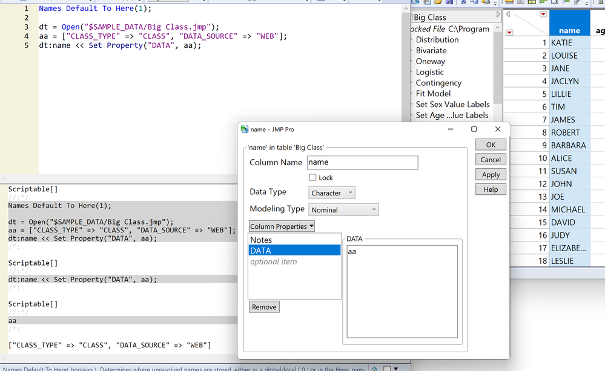Click inside the DATA property text box

(402, 292)
